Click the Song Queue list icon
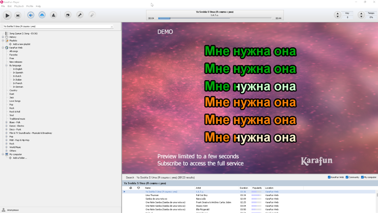 7,33
